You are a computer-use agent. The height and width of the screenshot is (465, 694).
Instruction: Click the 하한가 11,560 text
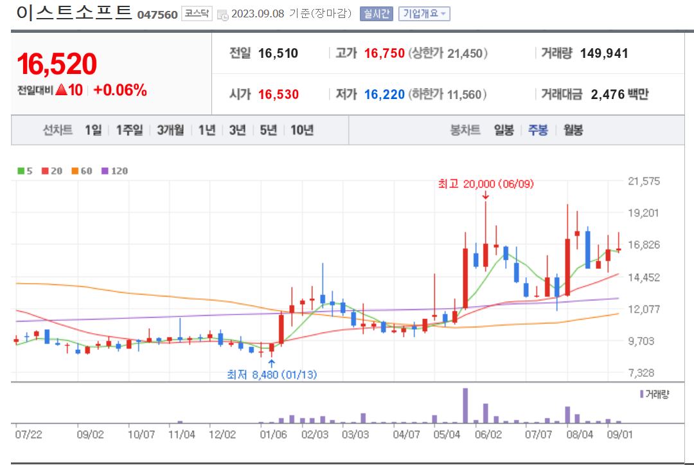(447, 95)
